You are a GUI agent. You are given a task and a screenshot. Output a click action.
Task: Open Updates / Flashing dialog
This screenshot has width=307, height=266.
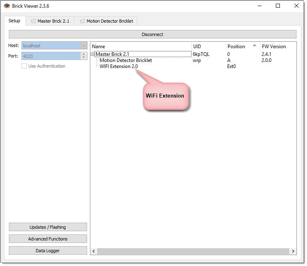pyautogui.click(x=48, y=227)
